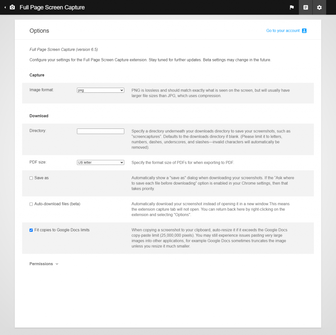Open the Image format dropdown

click(100, 90)
